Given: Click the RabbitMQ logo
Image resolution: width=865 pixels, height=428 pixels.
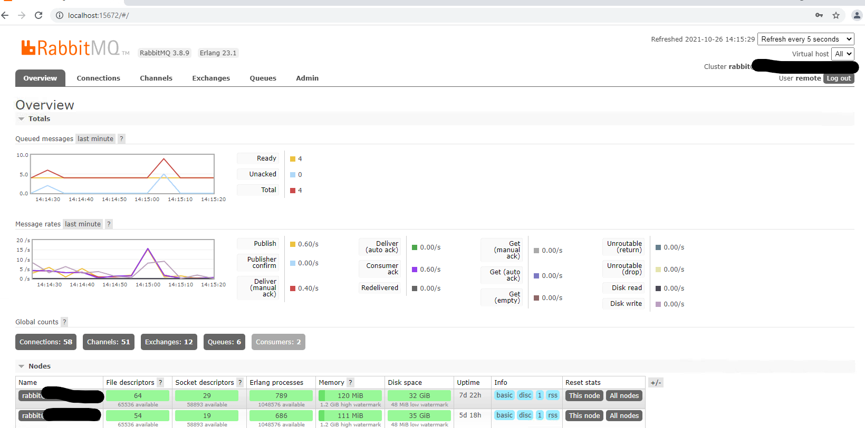Looking at the screenshot, I should (74, 48).
